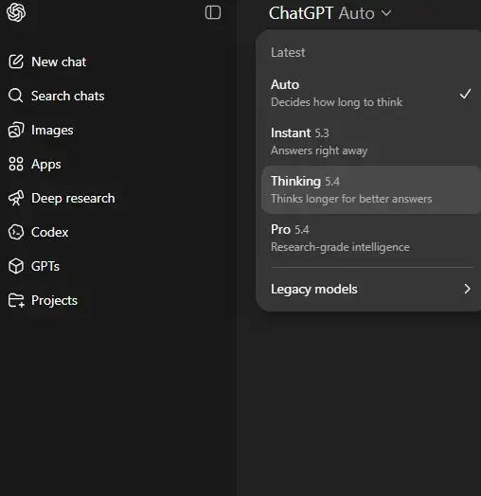This screenshot has width=481, height=496.
Task: Close the ChatGPT Auto model dropdown
Action: point(330,13)
